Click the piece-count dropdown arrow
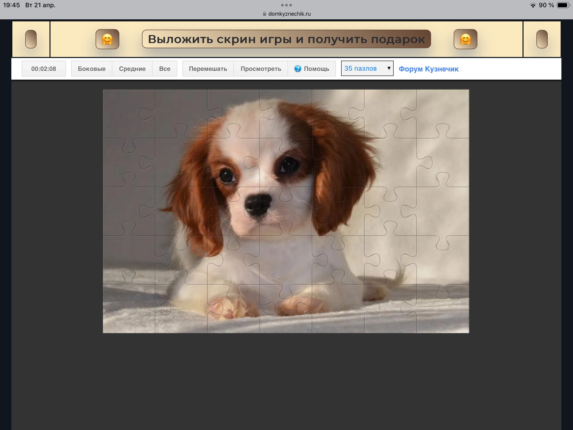 389,68
